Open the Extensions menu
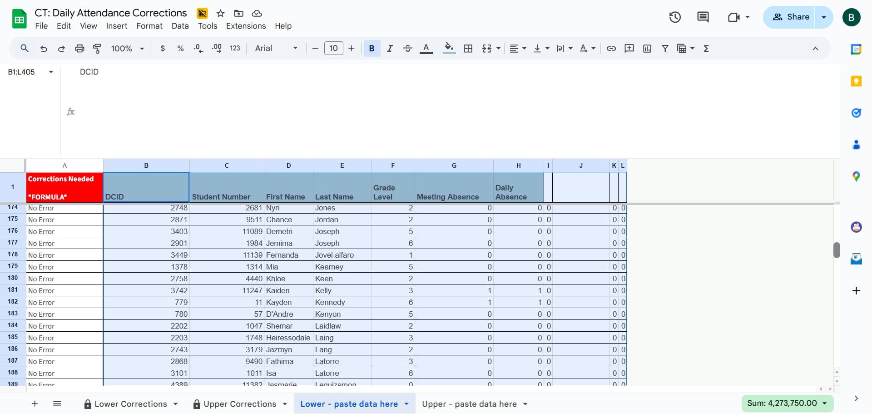This screenshot has height=414, width=872. (x=246, y=26)
